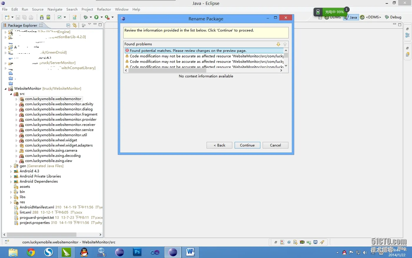Open the Refactor menu
This screenshot has width=412, height=258.
point(104,9)
